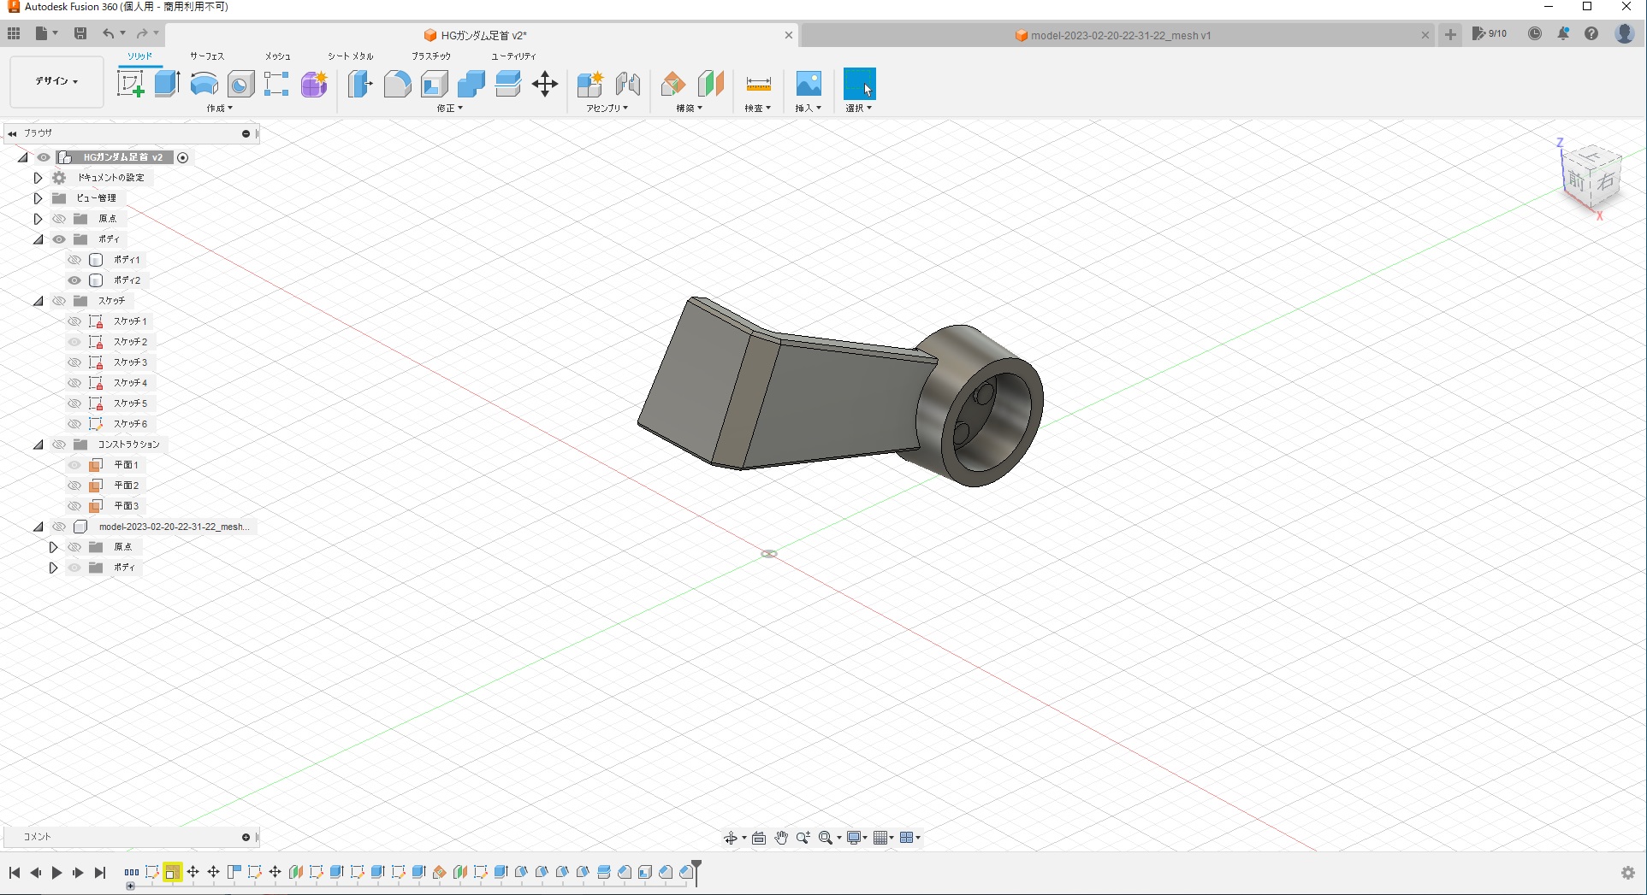Click the timeline Play button
The width and height of the screenshot is (1647, 895).
[56, 873]
